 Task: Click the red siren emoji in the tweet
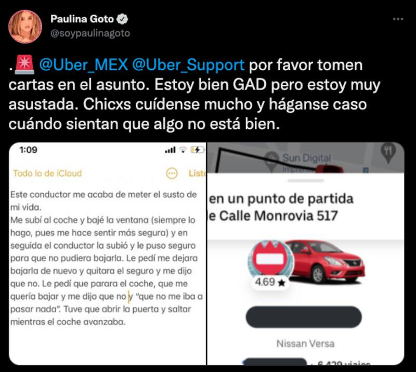24,65
